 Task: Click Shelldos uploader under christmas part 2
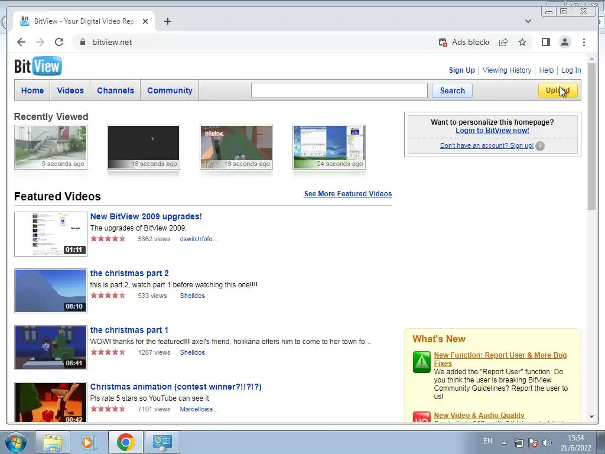pos(192,296)
